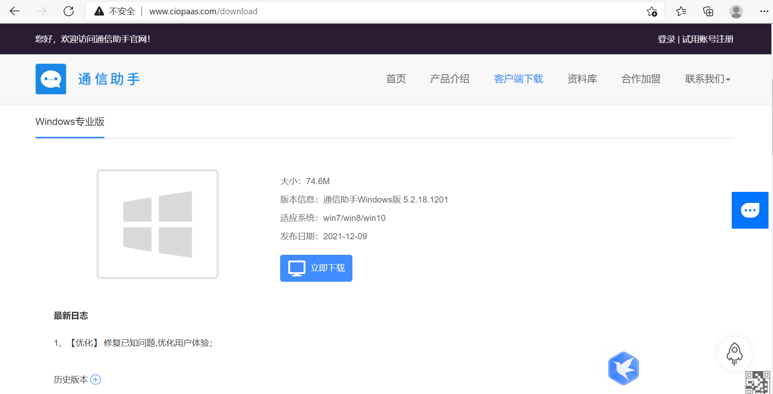Click the rocket back-to-top icon
This screenshot has width=773, height=394.
coord(734,354)
